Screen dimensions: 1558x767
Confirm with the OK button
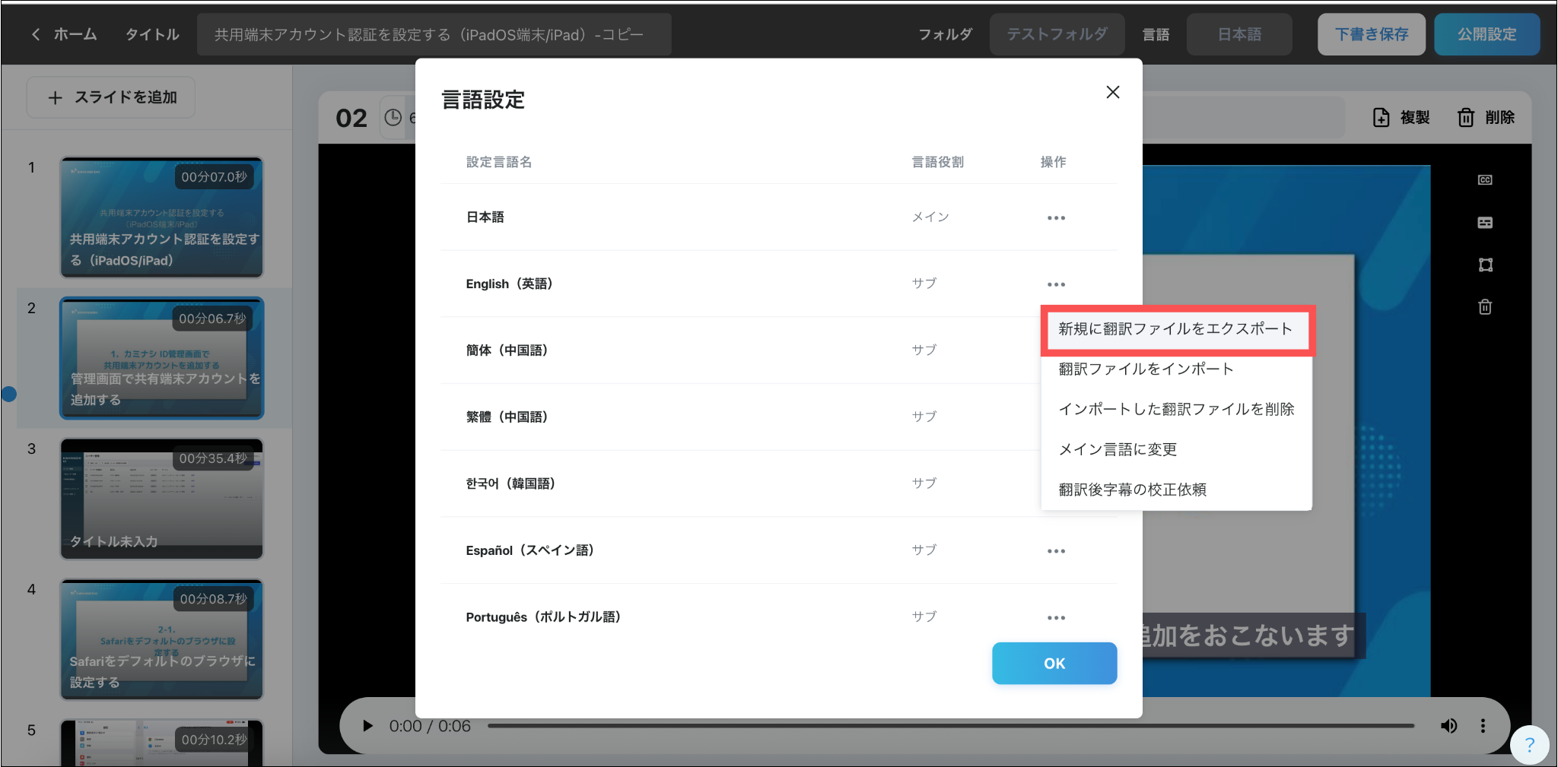click(x=1054, y=664)
